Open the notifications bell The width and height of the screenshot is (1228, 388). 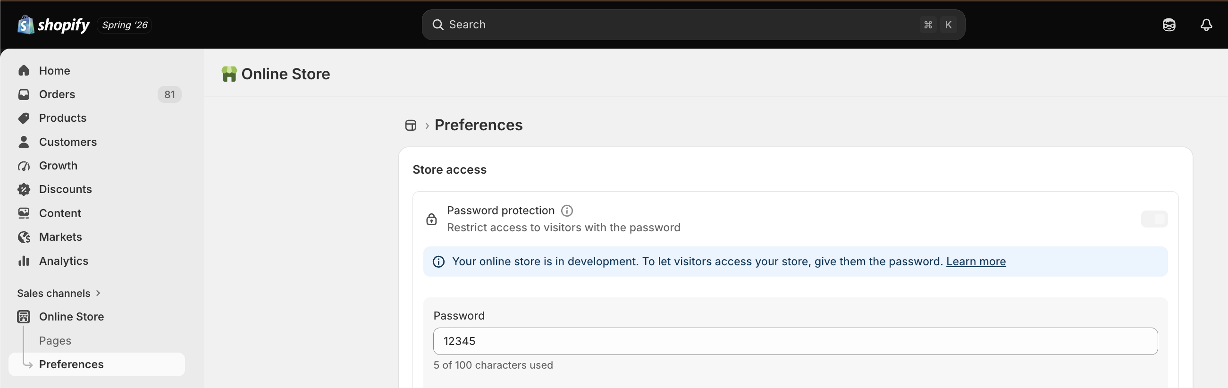1206,25
